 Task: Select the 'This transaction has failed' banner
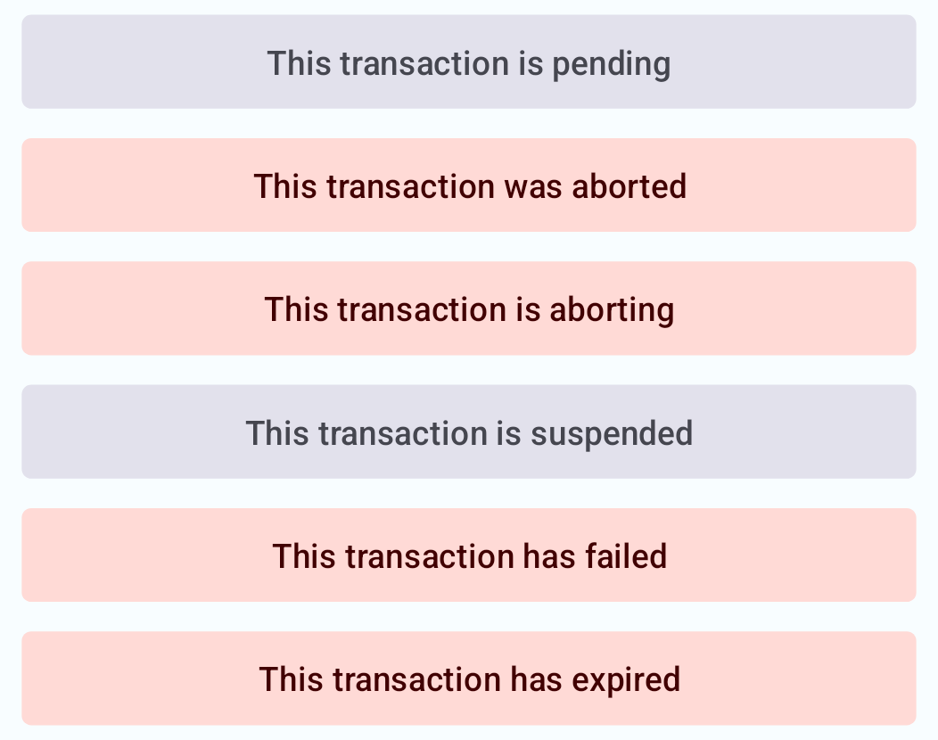(469, 555)
